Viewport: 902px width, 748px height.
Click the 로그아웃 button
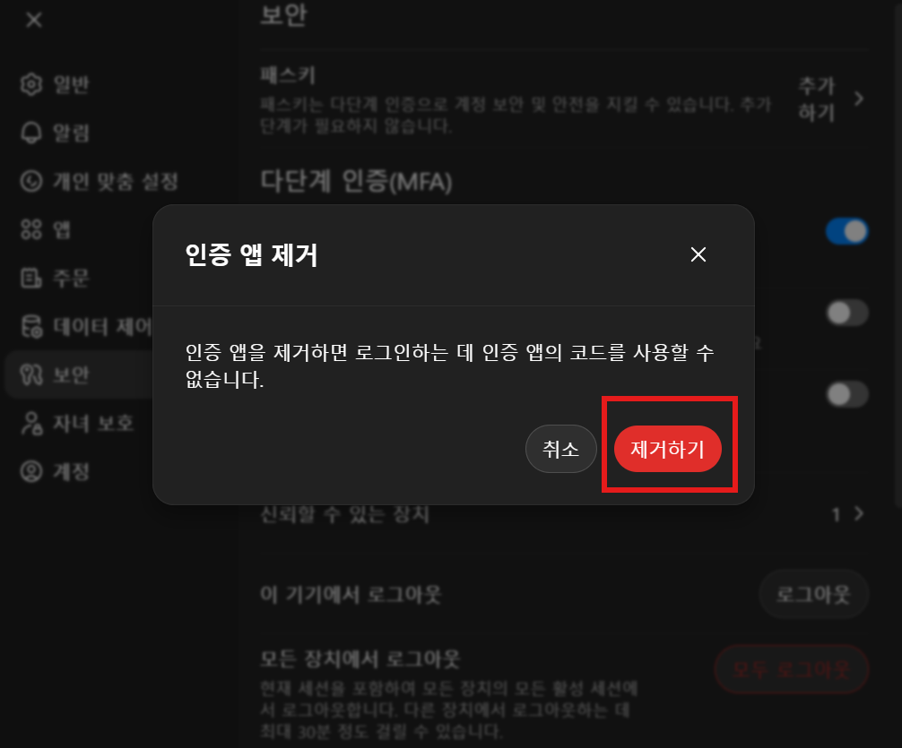(813, 594)
